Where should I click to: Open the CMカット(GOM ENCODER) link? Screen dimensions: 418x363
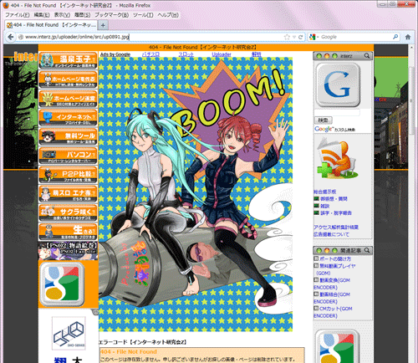(x=334, y=312)
